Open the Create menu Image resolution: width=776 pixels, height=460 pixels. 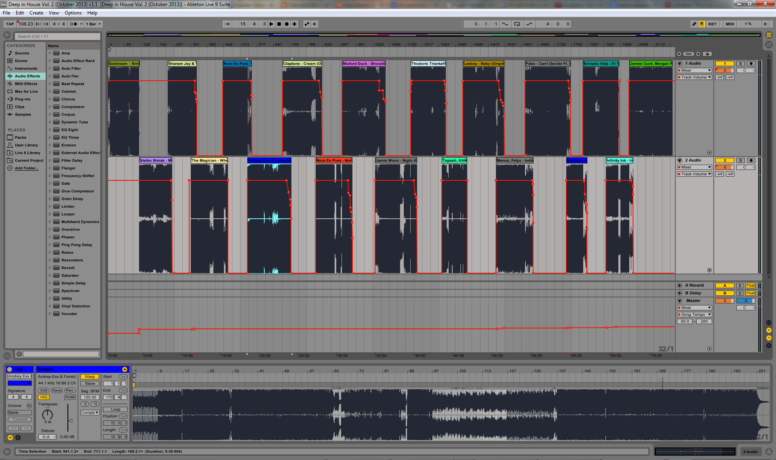36,13
